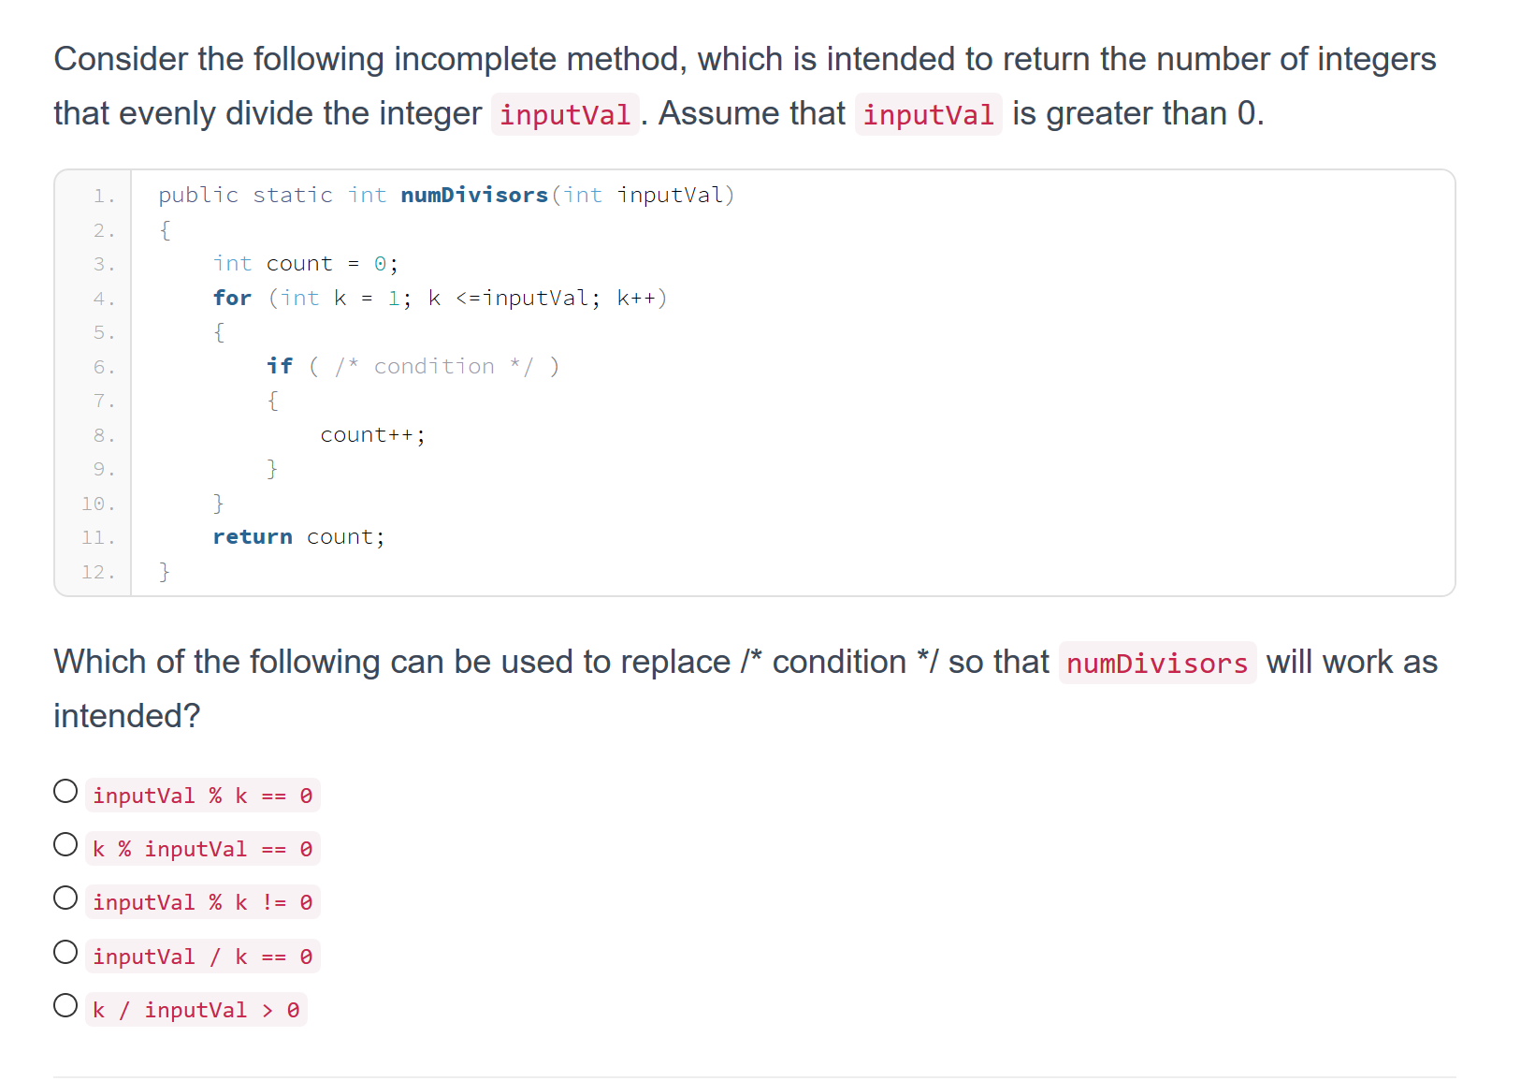
Task: Click the red numDivisors code tag in the question
Action: (1157, 663)
